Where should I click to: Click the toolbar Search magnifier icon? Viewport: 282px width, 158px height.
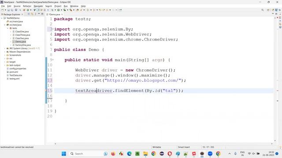click(x=263, y=10)
